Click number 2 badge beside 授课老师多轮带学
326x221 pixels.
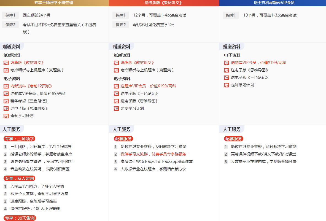tap(6, 154)
